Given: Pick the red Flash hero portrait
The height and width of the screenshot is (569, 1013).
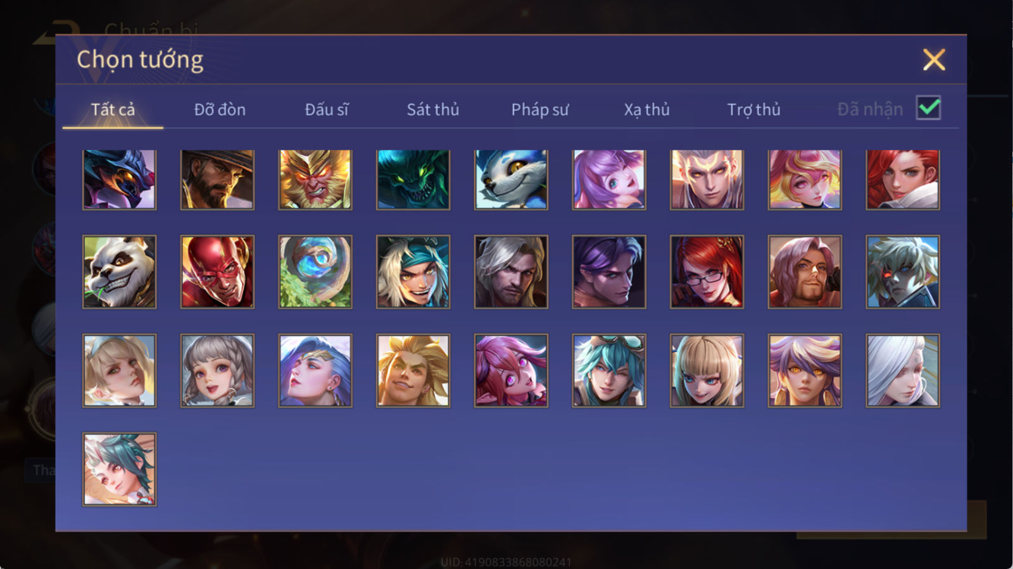Looking at the screenshot, I should (x=217, y=272).
